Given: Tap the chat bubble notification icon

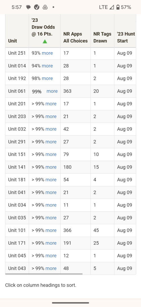Looking at the screenshot, I should [x=28, y=7].
